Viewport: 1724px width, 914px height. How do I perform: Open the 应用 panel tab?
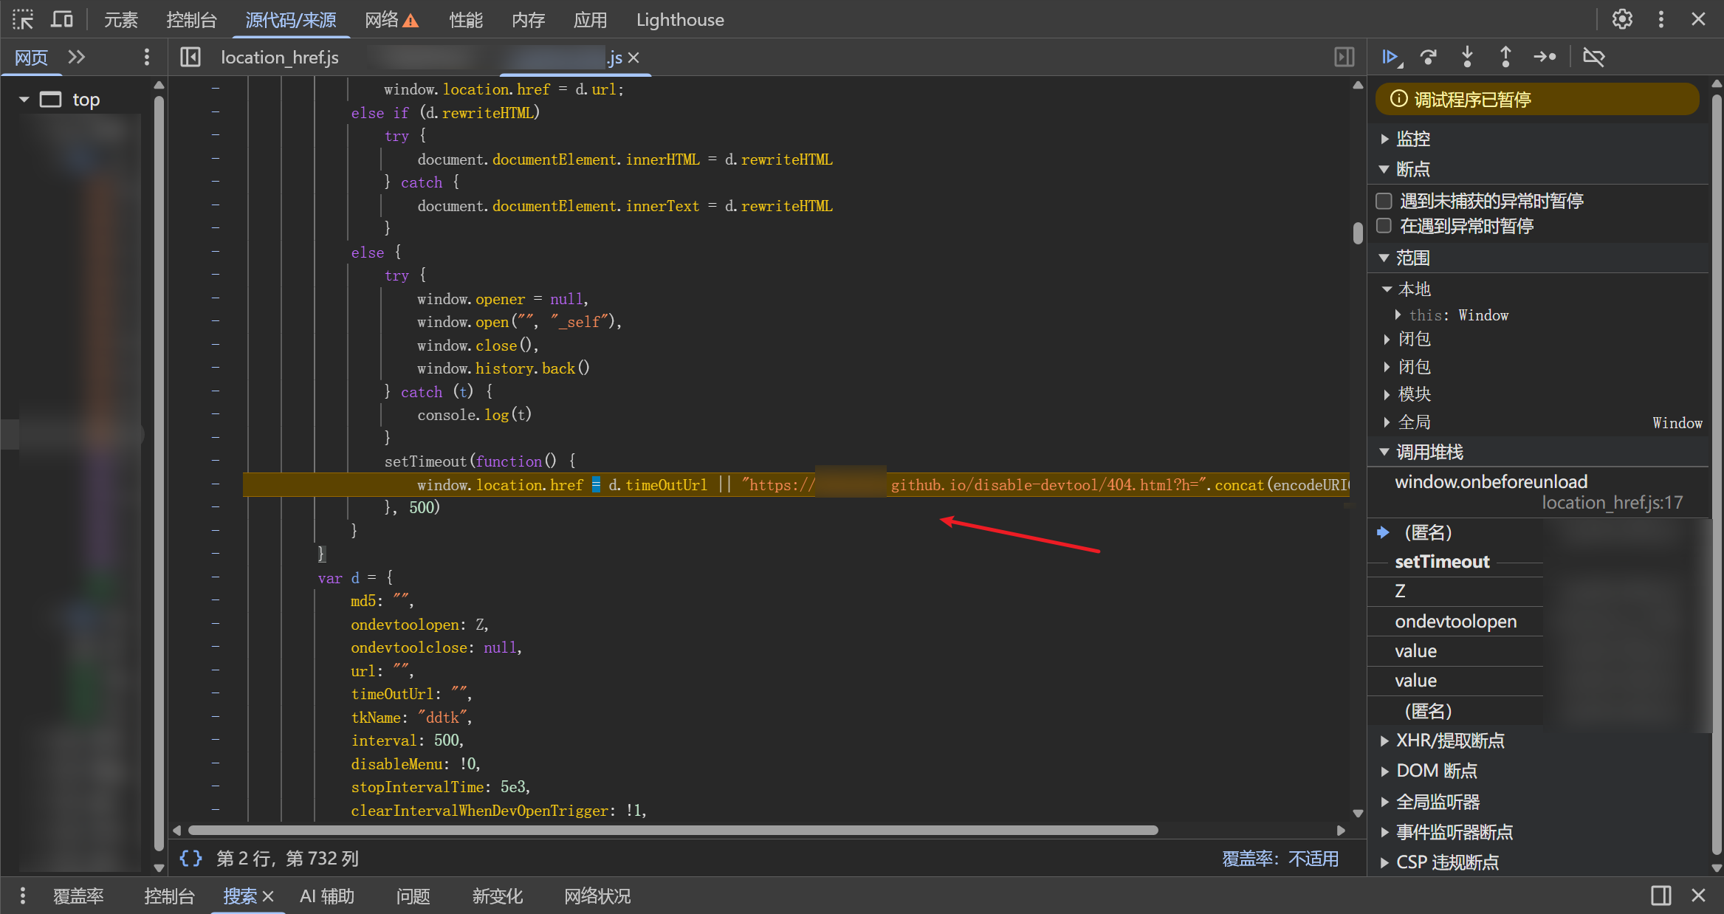(591, 20)
